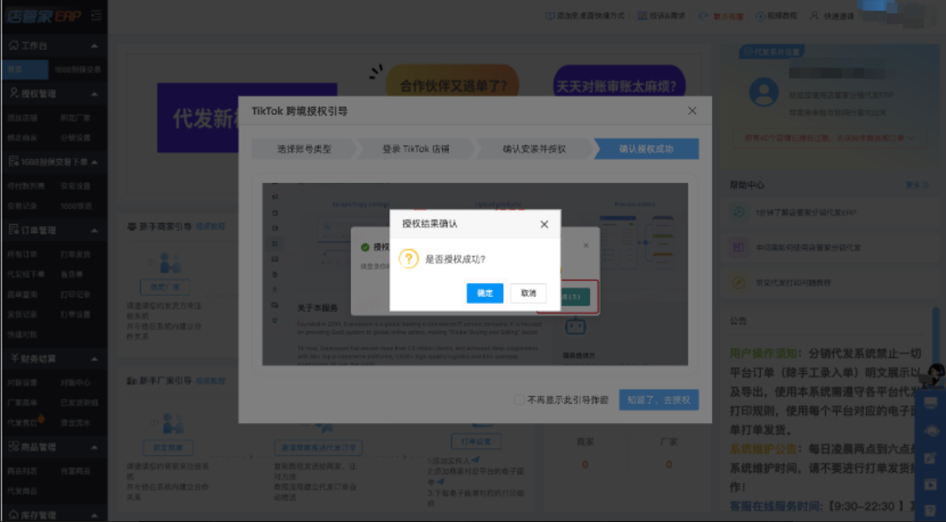
Task: Open 视频教程 link beside 新手厂家引导
Action: 210,381
